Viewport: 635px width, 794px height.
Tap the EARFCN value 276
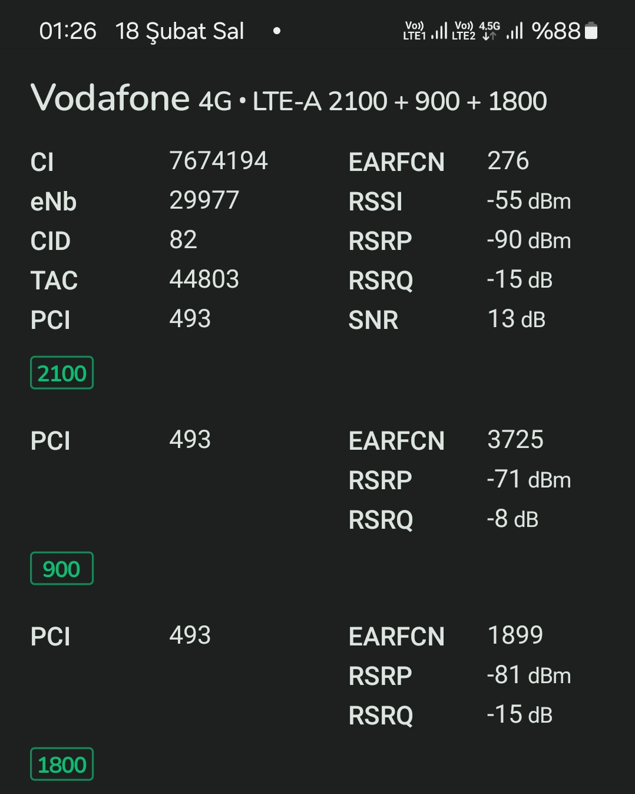pyautogui.click(x=508, y=161)
